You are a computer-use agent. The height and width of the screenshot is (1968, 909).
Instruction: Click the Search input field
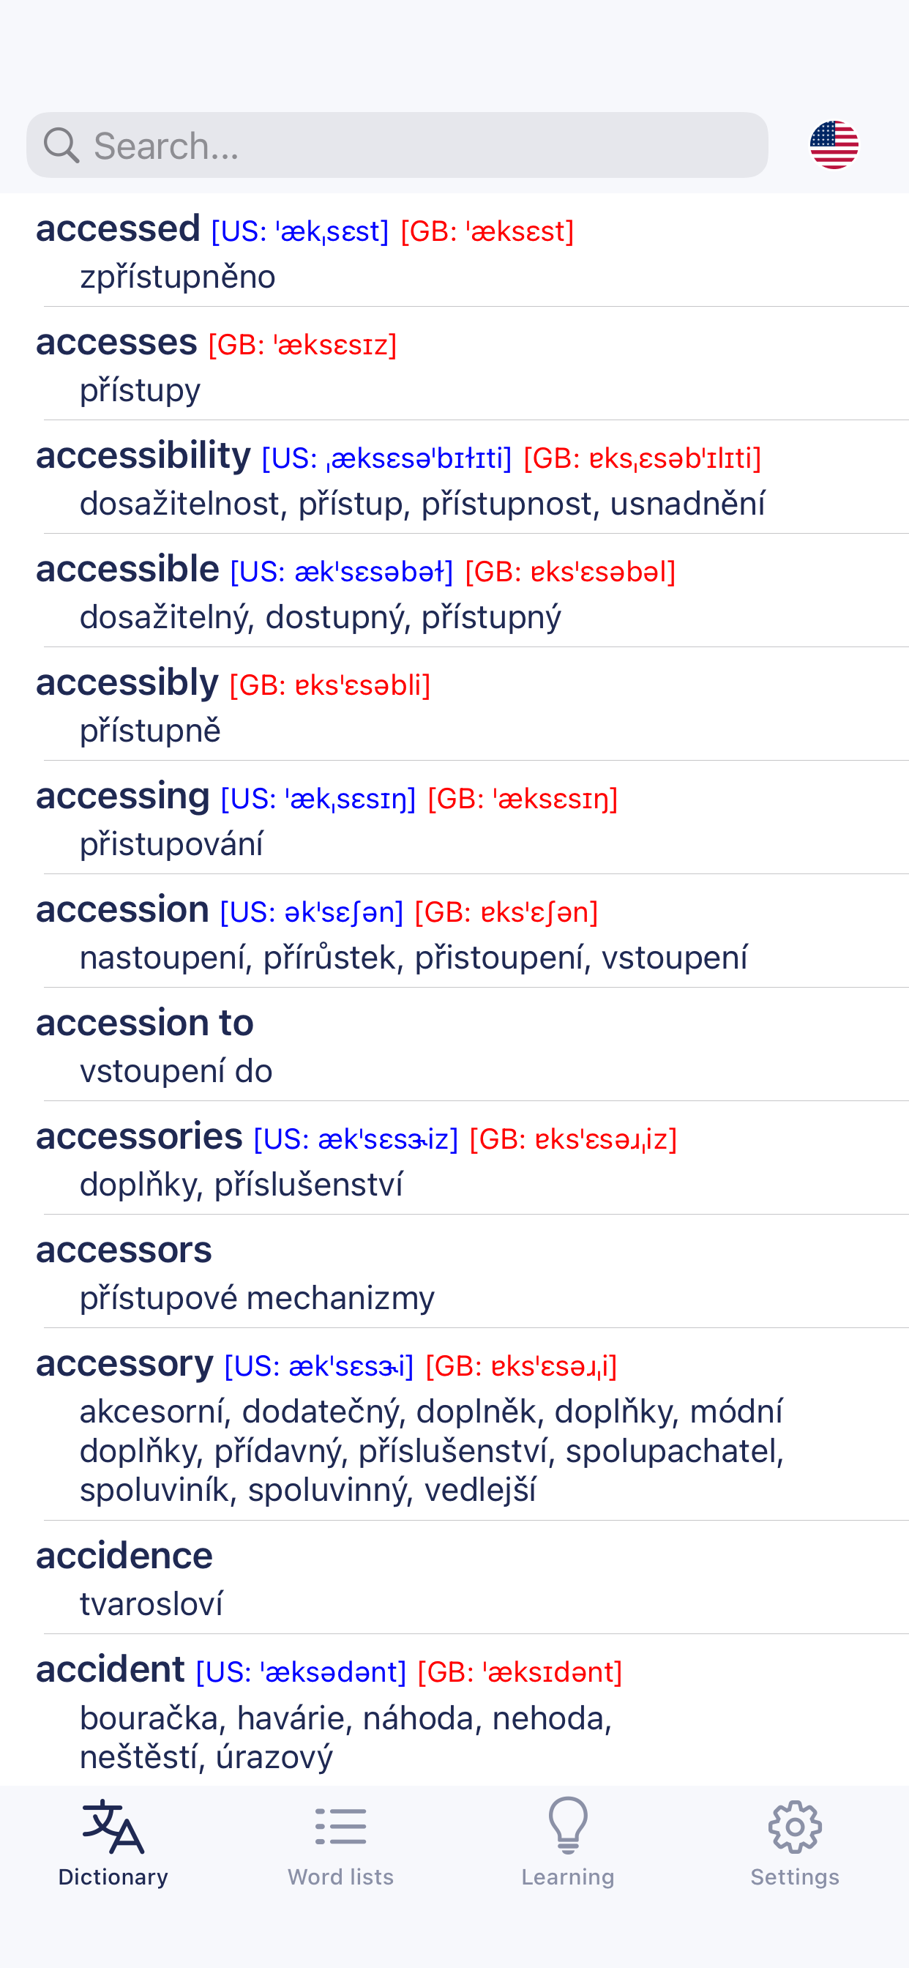[397, 144]
